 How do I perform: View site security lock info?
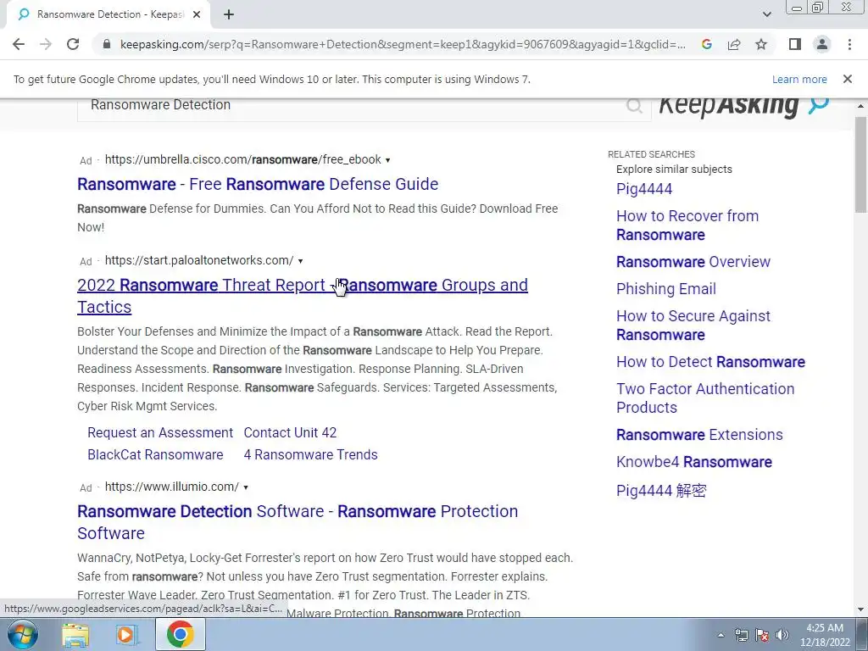coord(107,44)
